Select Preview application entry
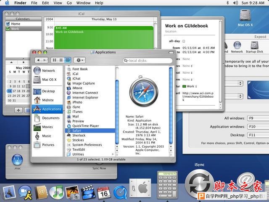Image resolution: width=269 pixels, height=202 pixels. click(78, 121)
